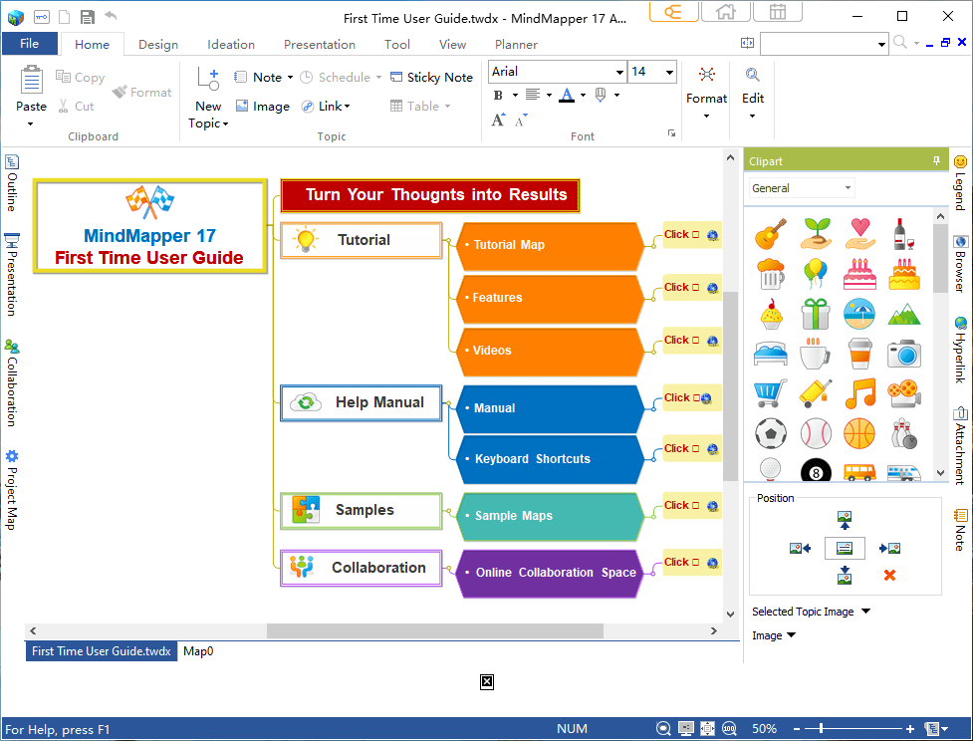Pick the heart in hand clipart
The width and height of the screenshot is (973, 741).
tap(859, 234)
